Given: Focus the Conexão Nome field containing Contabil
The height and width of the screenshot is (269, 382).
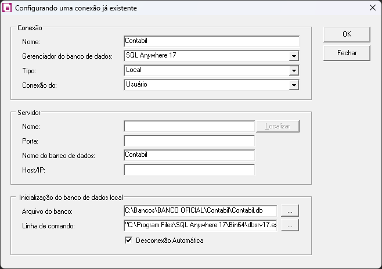Looking at the screenshot, I should (x=211, y=41).
